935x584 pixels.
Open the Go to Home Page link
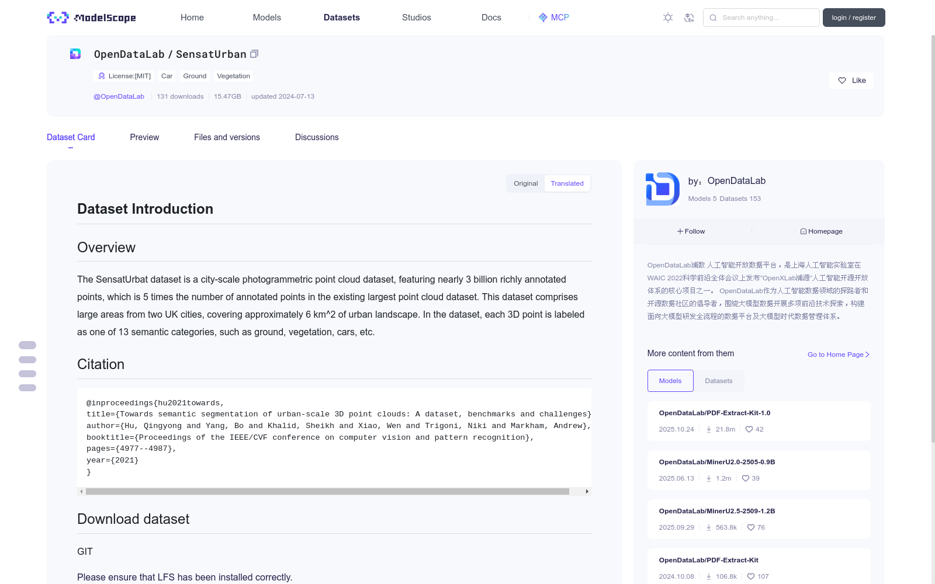coord(839,354)
